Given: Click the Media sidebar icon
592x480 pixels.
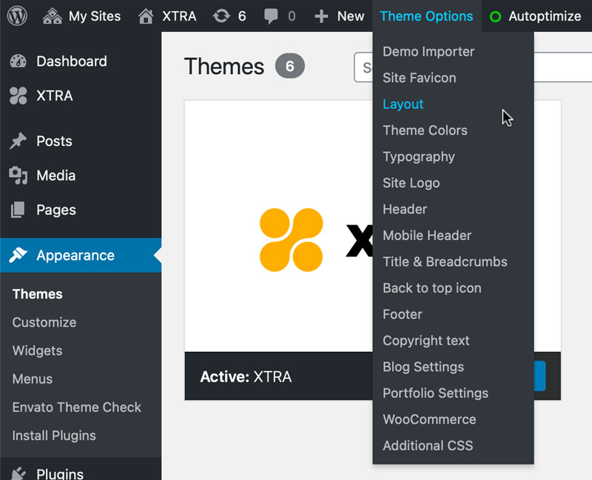Looking at the screenshot, I should pyautogui.click(x=18, y=176).
